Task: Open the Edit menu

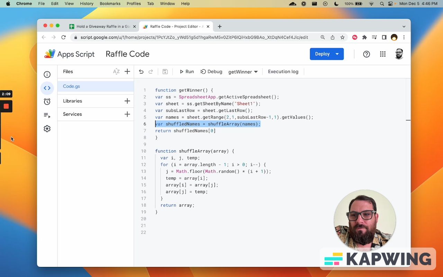Action: (x=55, y=3)
